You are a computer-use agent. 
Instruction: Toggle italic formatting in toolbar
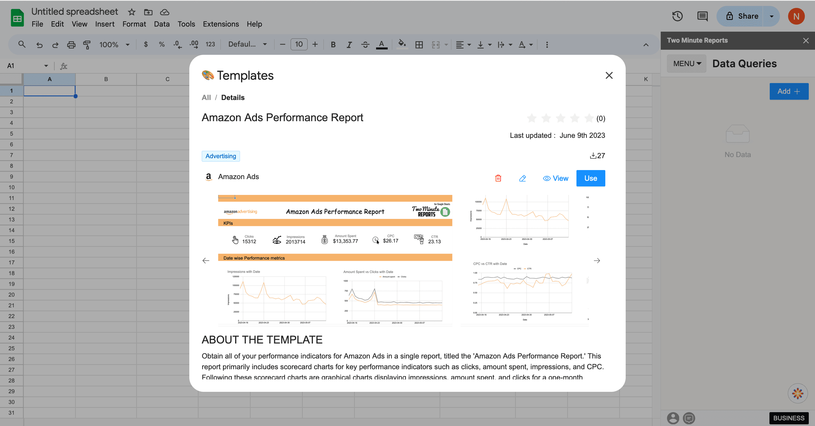coord(349,45)
